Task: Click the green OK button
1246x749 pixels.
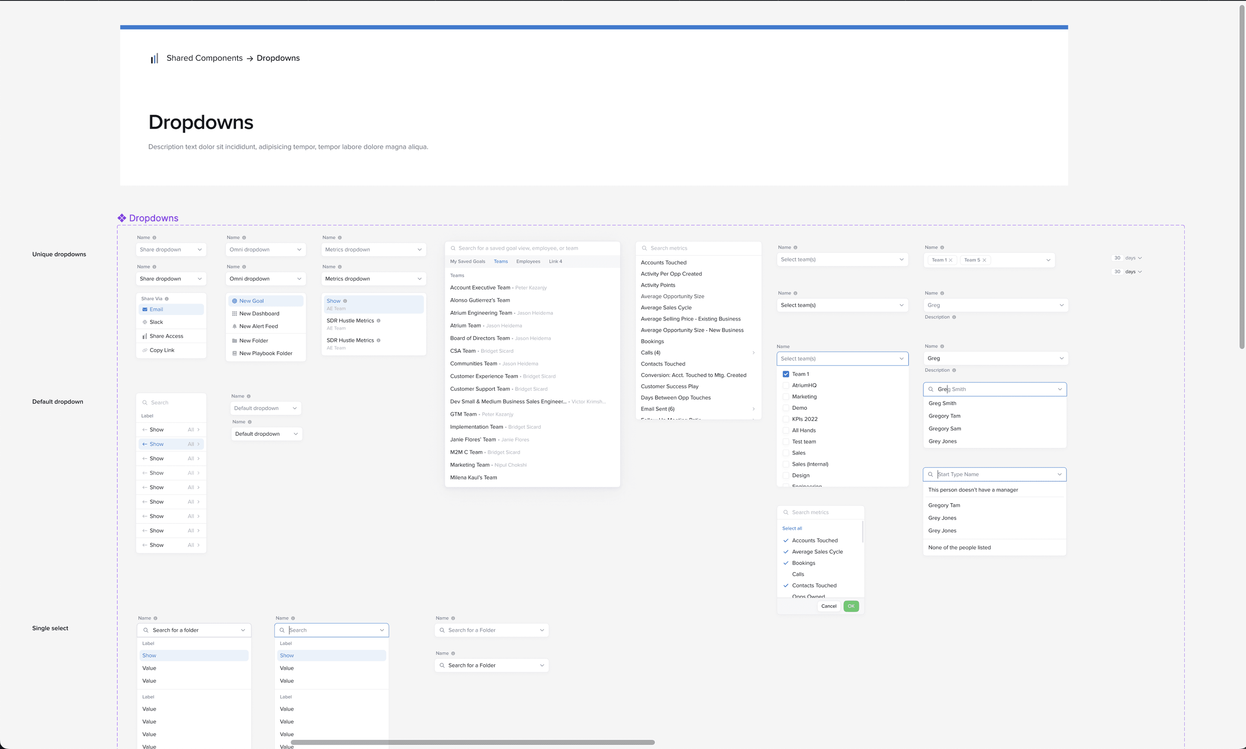Action: 851,606
